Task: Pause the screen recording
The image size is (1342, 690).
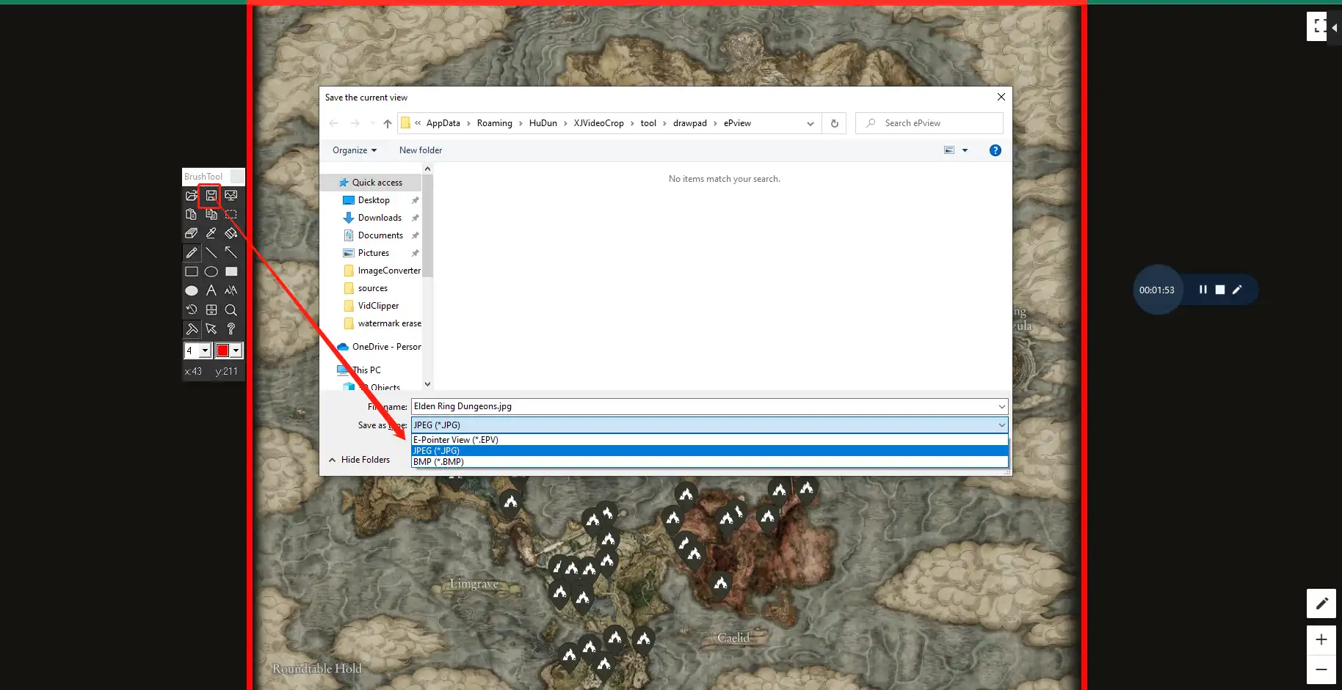Action: pos(1203,290)
